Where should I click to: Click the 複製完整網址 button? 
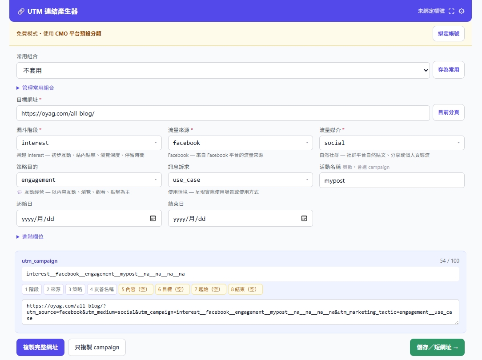point(40,348)
